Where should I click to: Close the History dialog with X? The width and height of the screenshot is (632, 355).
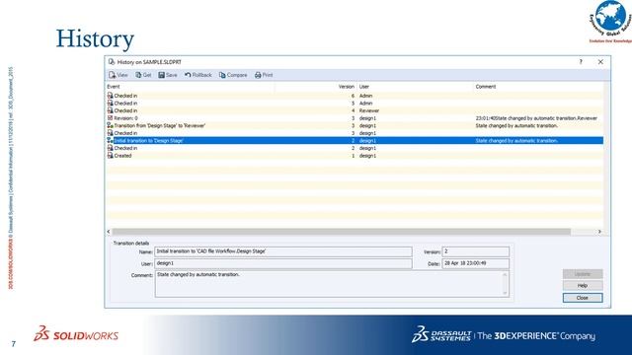point(600,62)
